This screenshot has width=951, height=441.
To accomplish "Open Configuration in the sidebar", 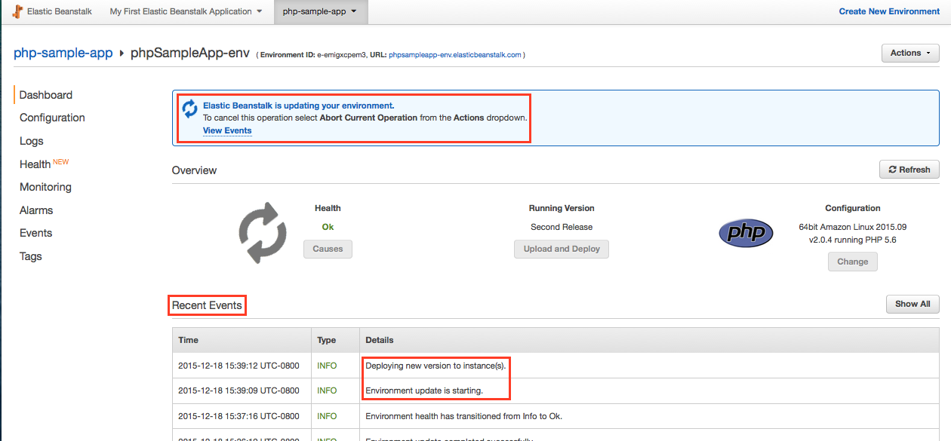I will coord(52,118).
